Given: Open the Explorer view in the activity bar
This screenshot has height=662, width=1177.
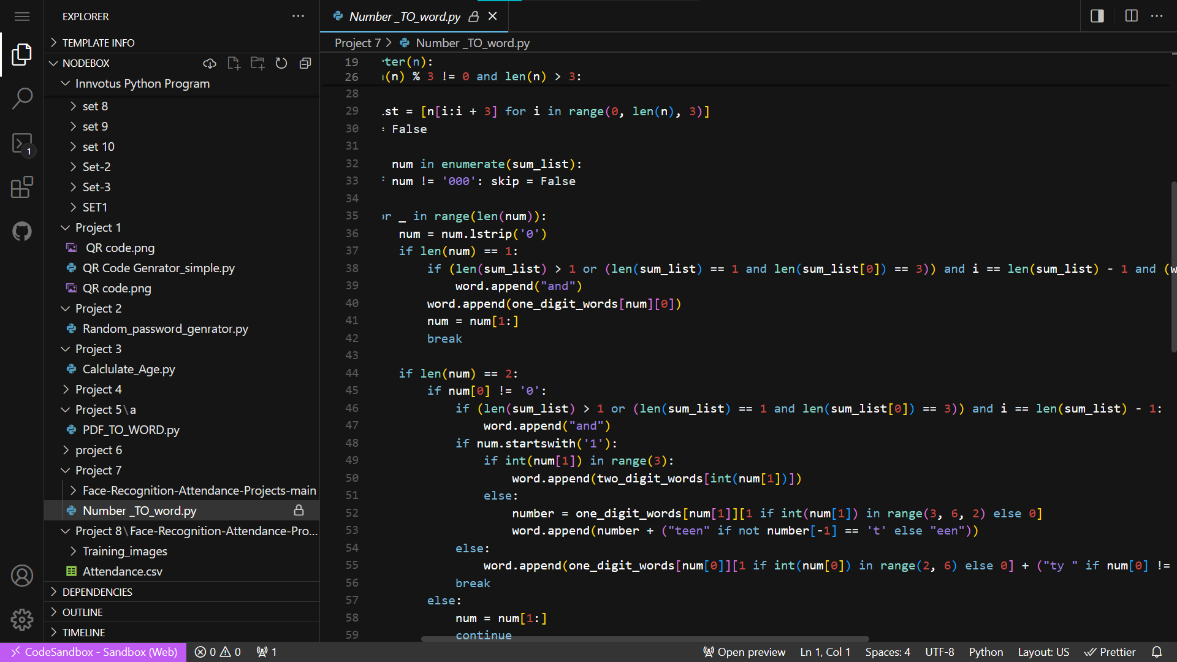Looking at the screenshot, I should pos(22,55).
